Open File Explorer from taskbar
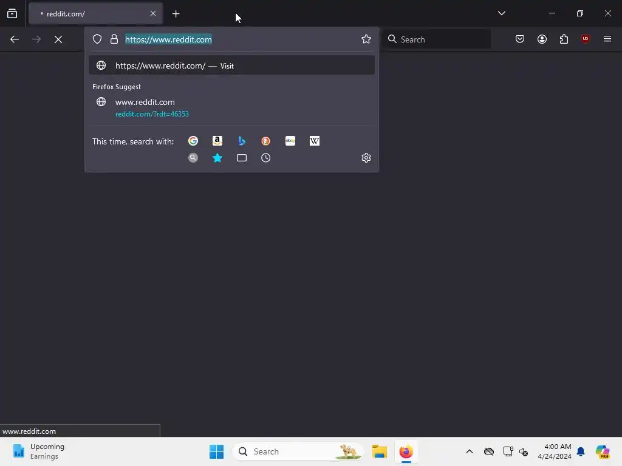 coord(380,451)
